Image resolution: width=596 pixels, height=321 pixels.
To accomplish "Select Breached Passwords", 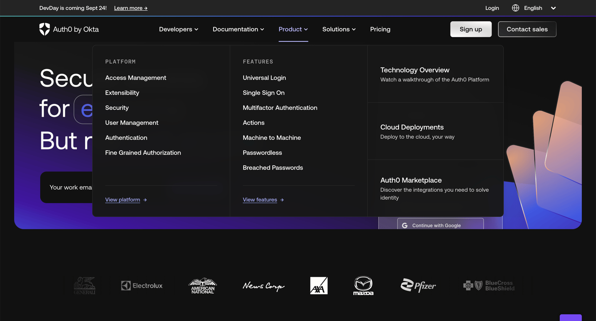I will click(273, 168).
